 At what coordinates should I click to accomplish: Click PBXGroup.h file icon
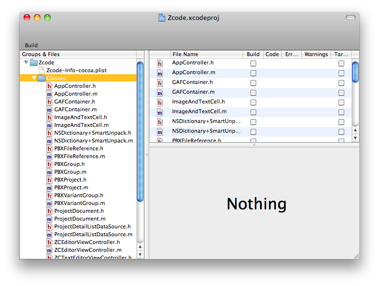49,164
